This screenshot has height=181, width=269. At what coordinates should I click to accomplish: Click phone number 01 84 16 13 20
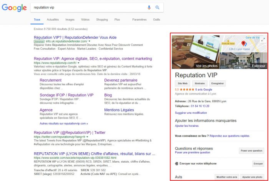click(x=200, y=106)
